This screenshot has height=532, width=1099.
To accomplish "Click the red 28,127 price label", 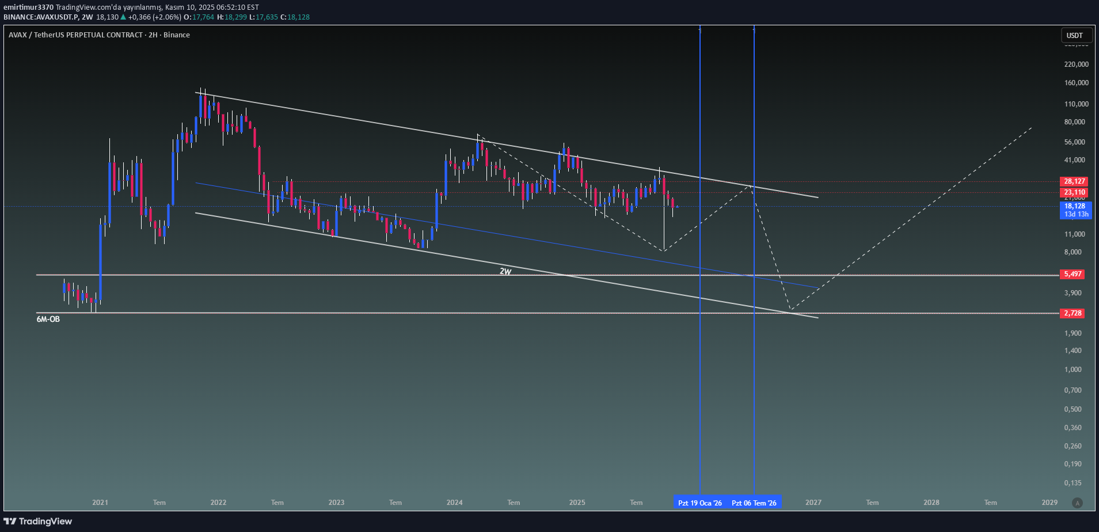I will click(1074, 181).
